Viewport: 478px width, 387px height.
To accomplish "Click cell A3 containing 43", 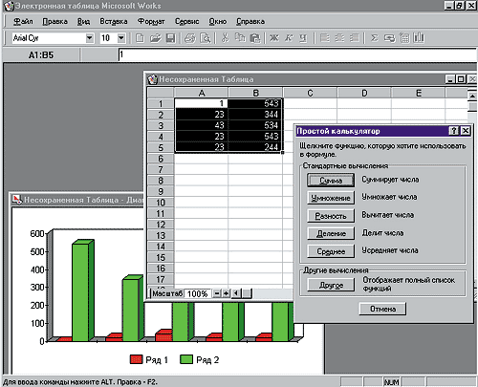I will 202,125.
